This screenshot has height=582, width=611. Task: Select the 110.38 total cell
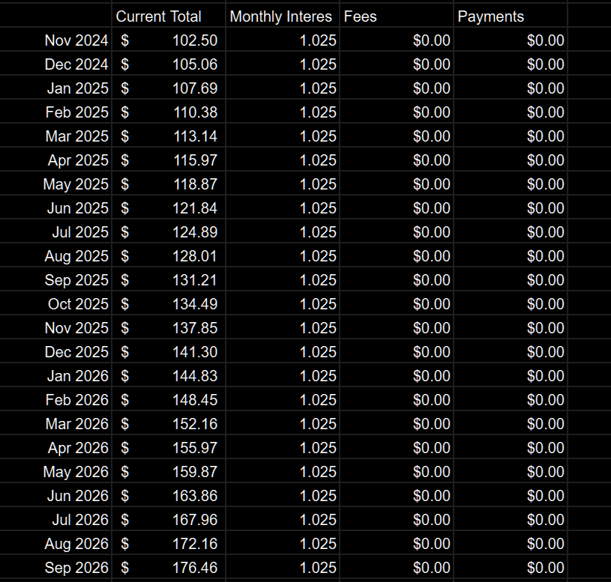[169, 112]
